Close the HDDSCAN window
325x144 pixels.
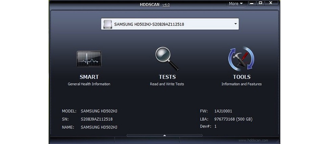pyautogui.click(x=271, y=3)
